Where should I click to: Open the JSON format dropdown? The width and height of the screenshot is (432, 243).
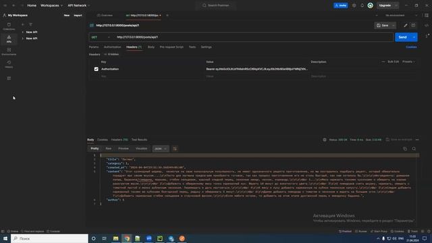pos(161,148)
